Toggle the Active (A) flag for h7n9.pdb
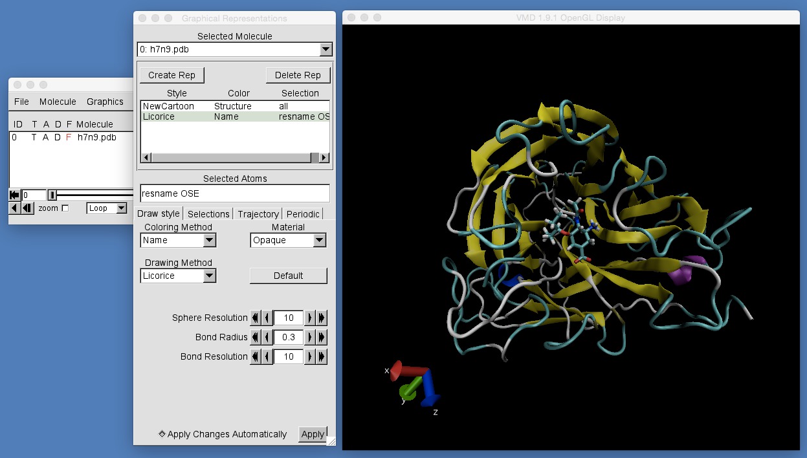 pos(46,137)
